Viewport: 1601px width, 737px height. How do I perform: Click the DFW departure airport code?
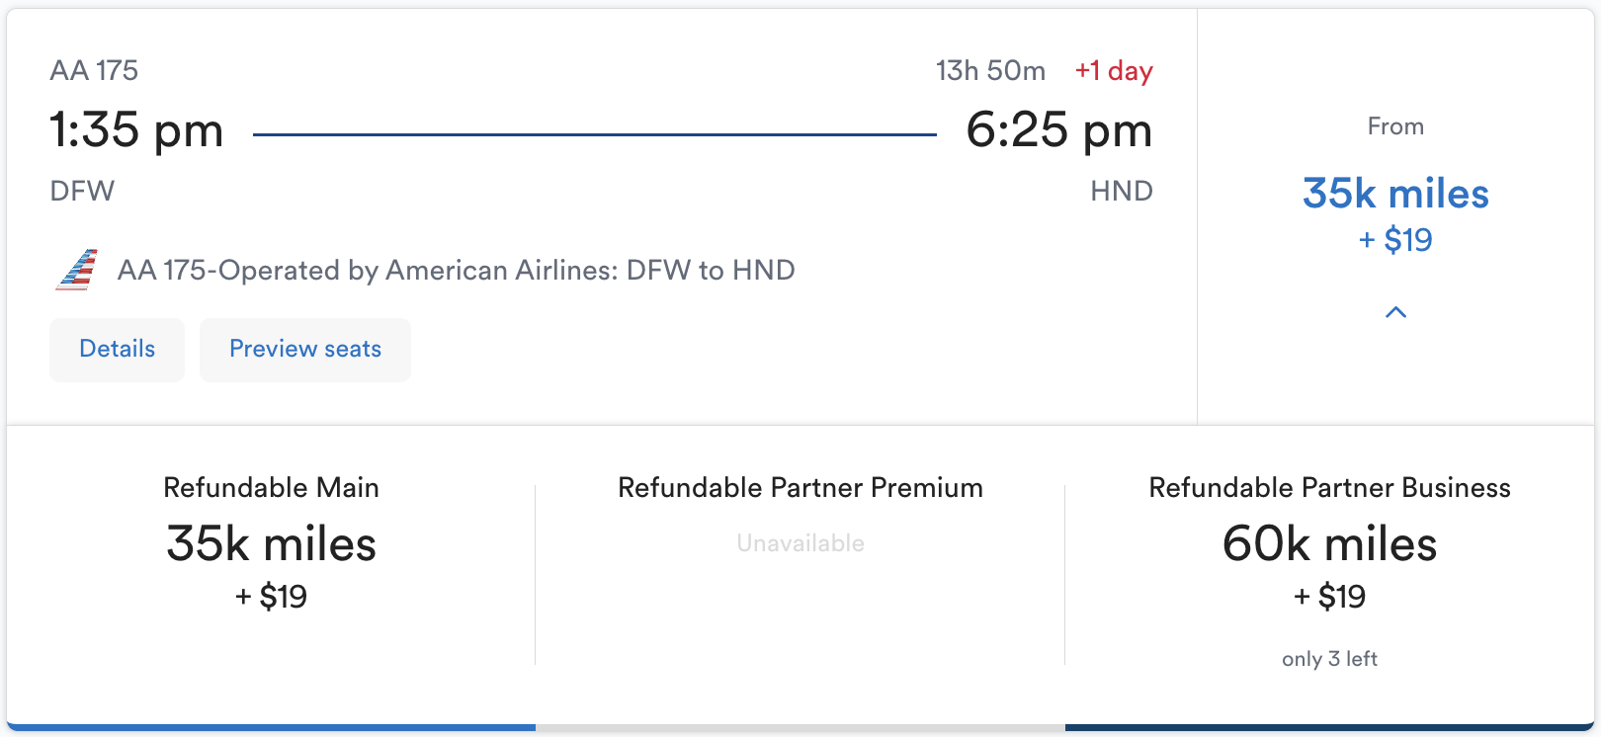(82, 191)
